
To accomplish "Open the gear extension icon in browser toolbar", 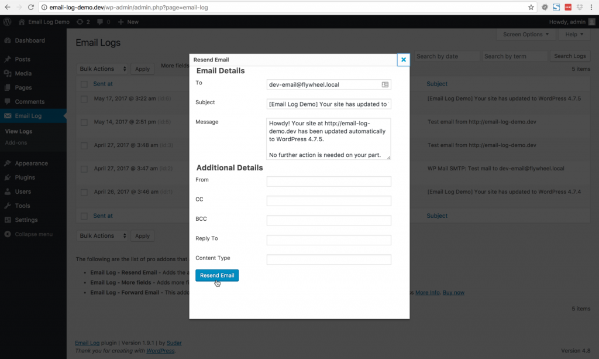I will (545, 7).
